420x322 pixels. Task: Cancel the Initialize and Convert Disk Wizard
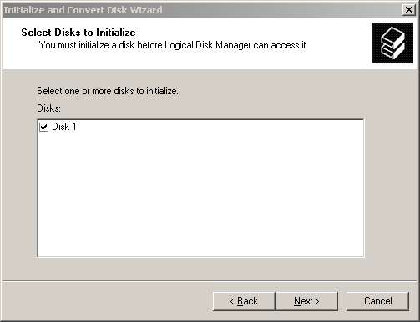point(377,301)
